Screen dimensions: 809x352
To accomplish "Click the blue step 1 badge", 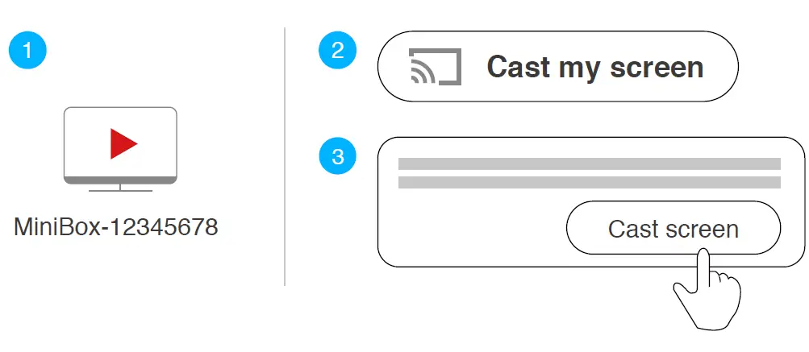I will (27, 51).
